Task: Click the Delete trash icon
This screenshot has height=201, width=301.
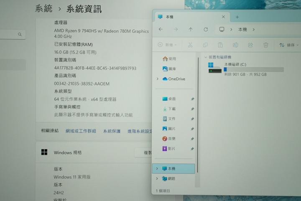Action: (x=265, y=45)
